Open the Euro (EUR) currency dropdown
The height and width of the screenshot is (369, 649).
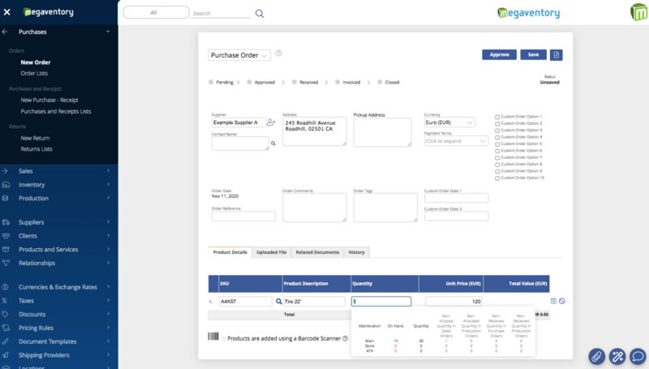(449, 122)
